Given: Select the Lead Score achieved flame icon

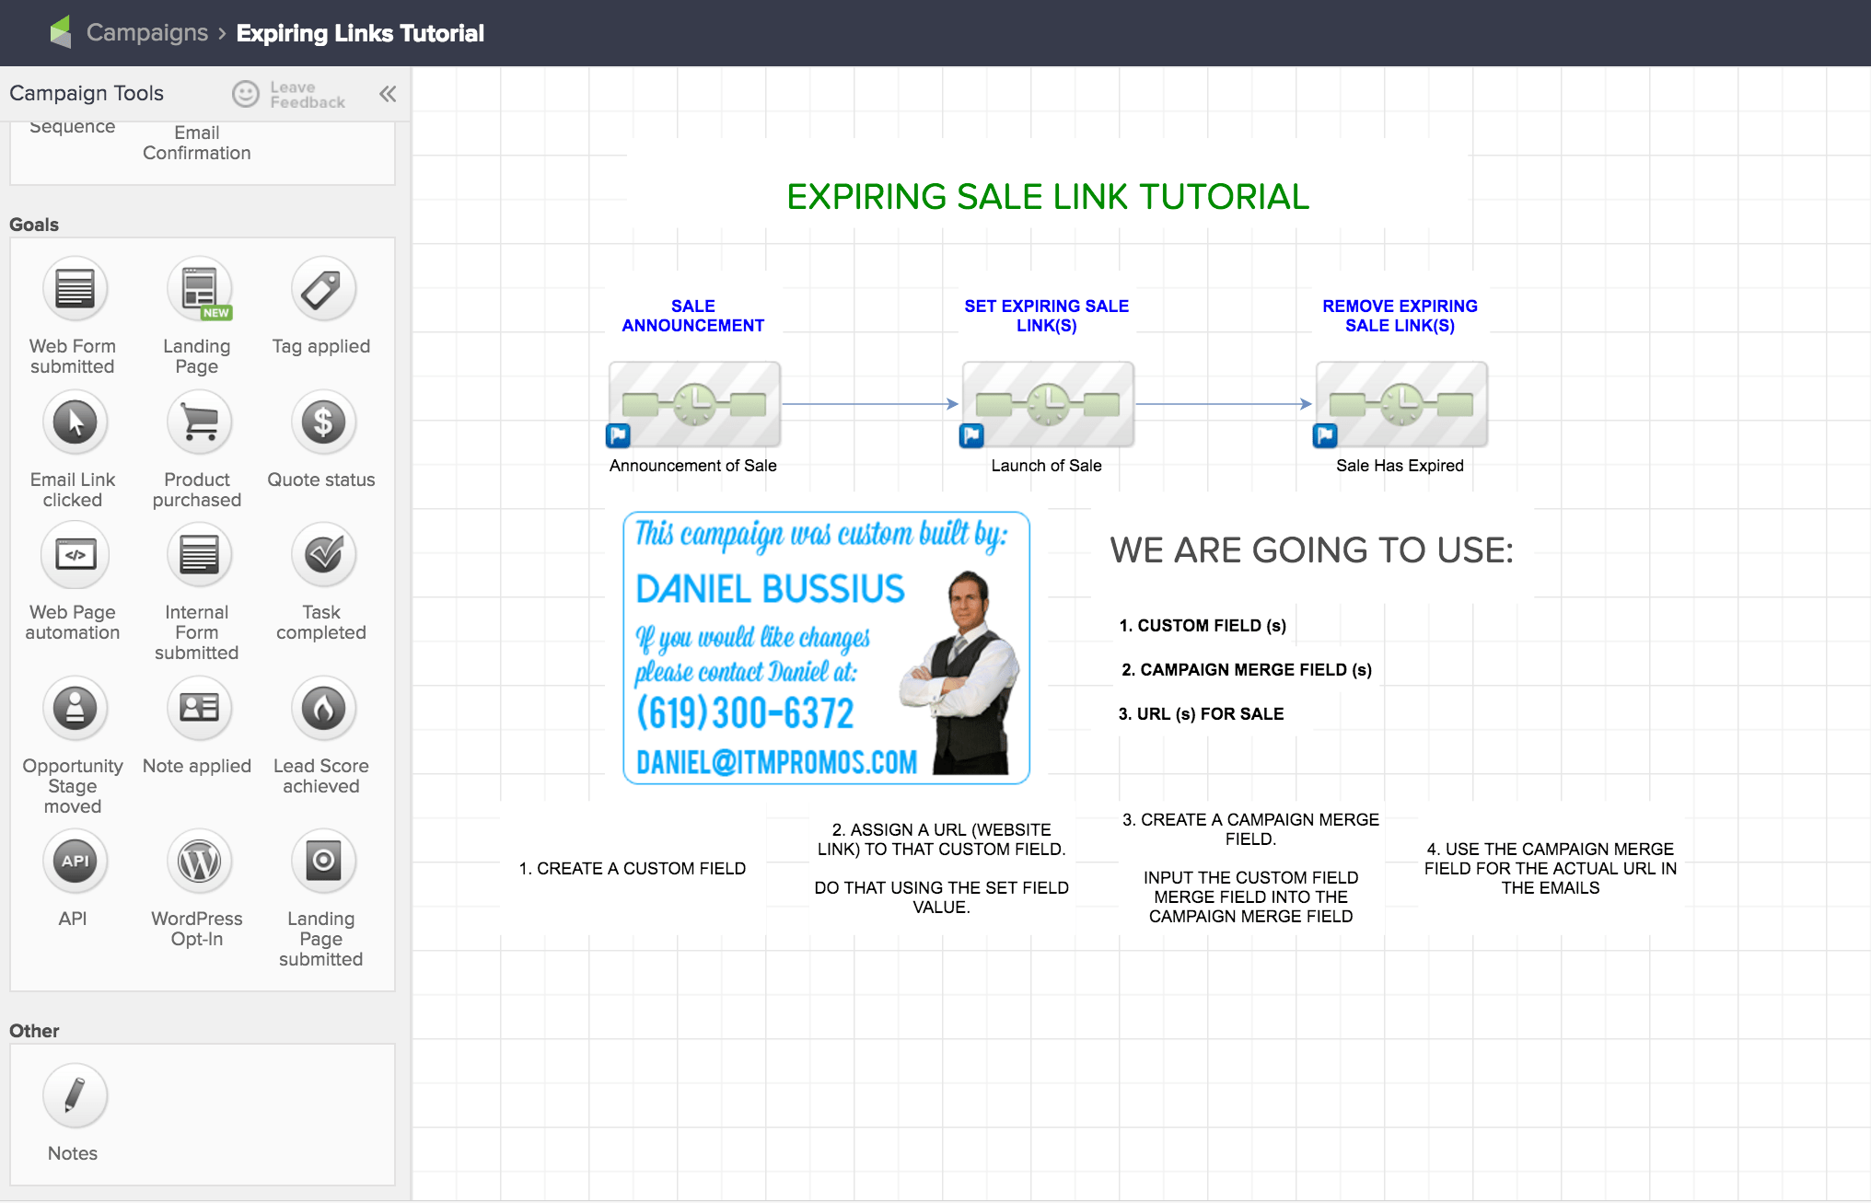Looking at the screenshot, I should (321, 708).
